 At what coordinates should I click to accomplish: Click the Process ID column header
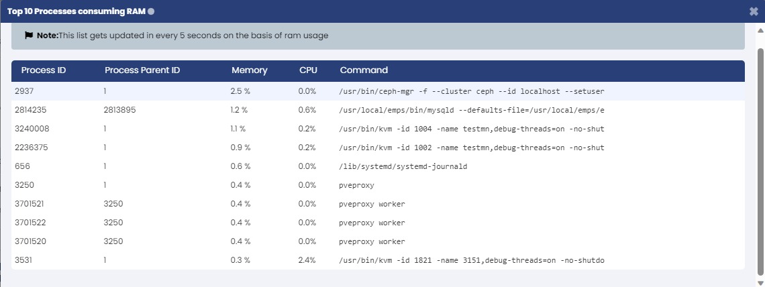(x=44, y=70)
